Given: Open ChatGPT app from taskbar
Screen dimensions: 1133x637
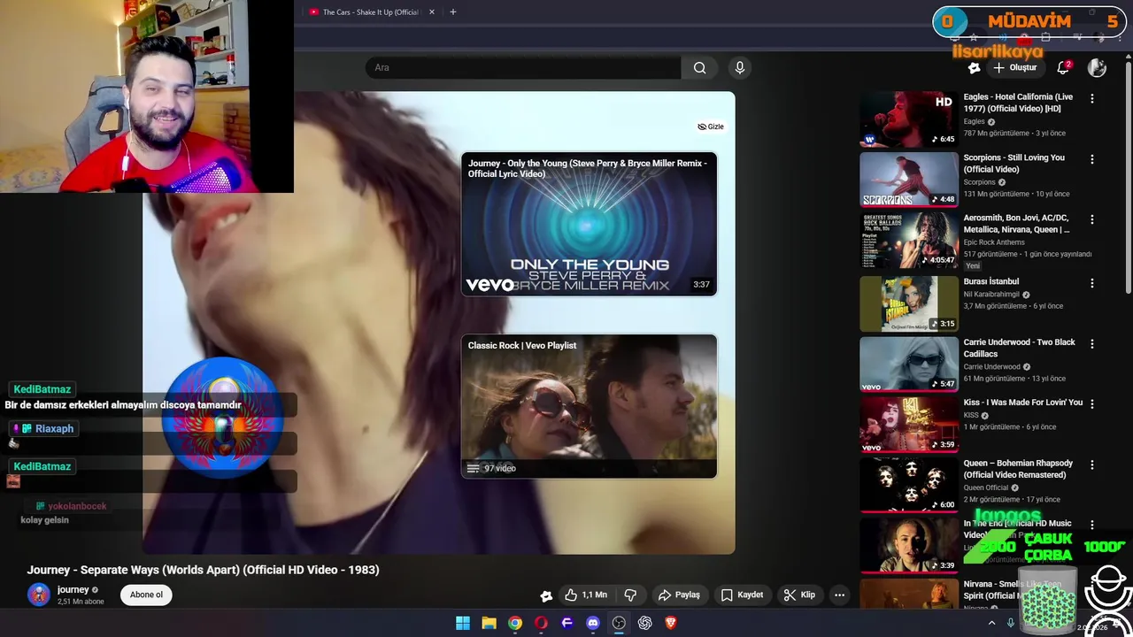Looking at the screenshot, I should (x=645, y=623).
